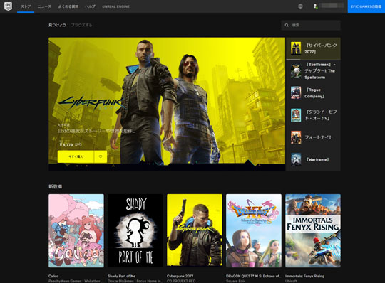
Task: Select the サイバーパンク 2077 carousel thumbnail icon
Action: tap(296, 48)
